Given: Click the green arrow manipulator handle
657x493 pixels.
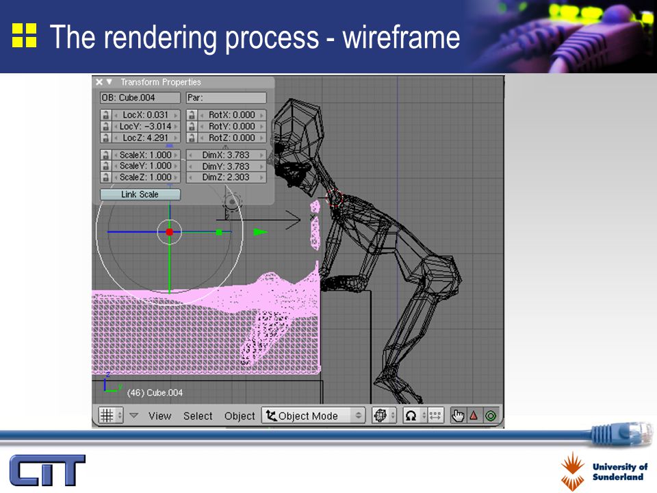Looking at the screenshot, I should pos(260,232).
